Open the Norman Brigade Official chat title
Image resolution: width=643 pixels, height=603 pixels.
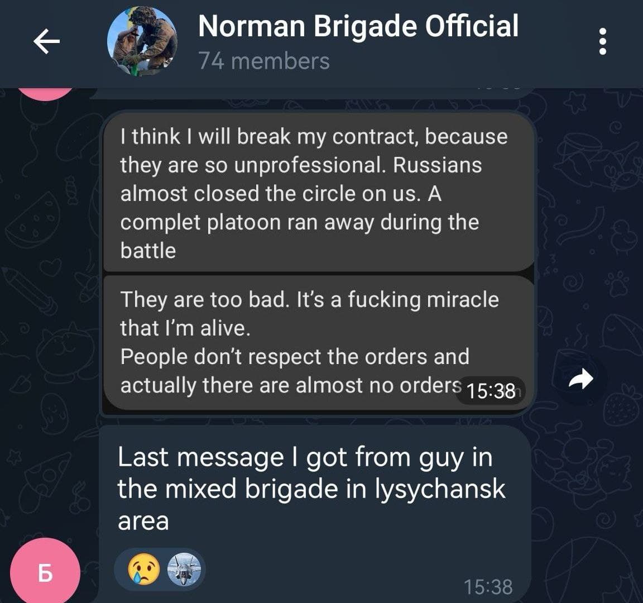point(358,27)
